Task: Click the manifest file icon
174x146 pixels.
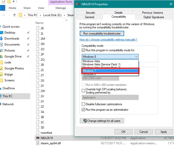Action: (x=37, y=133)
